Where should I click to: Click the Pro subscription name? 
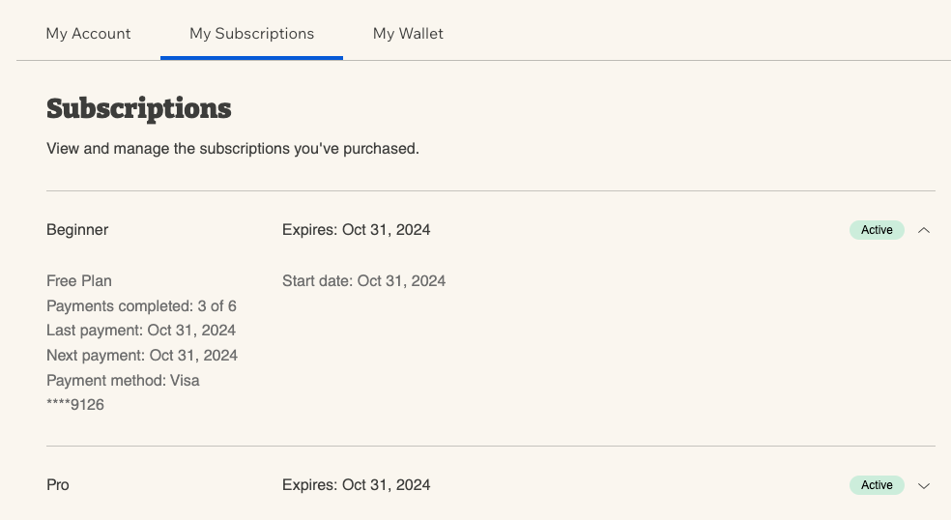tap(58, 485)
